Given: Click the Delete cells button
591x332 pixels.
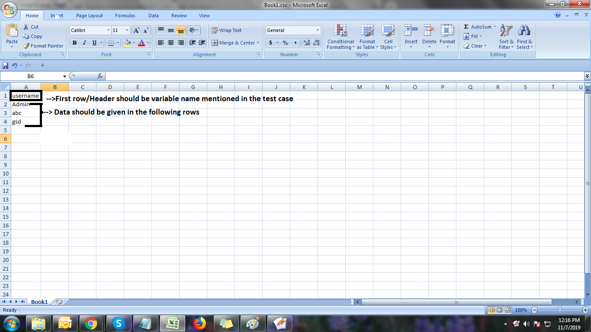Looking at the screenshot, I should (429, 37).
